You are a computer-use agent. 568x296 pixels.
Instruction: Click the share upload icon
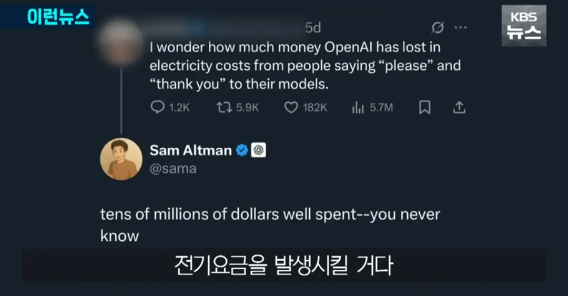click(x=459, y=107)
